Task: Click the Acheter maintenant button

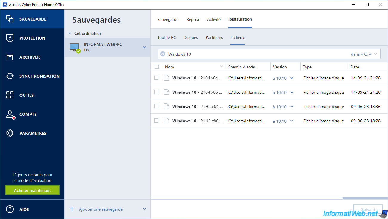Action: pyautogui.click(x=32, y=190)
